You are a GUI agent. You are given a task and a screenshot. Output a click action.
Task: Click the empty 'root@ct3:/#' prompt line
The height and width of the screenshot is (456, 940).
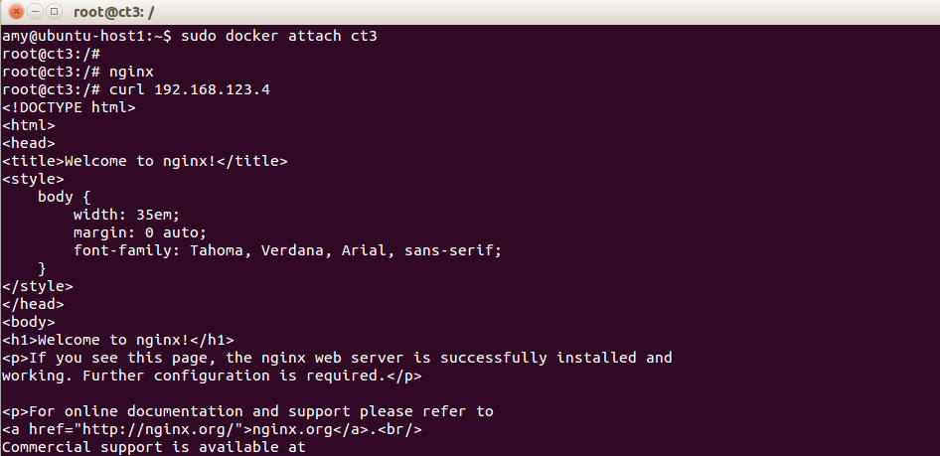coord(51,54)
